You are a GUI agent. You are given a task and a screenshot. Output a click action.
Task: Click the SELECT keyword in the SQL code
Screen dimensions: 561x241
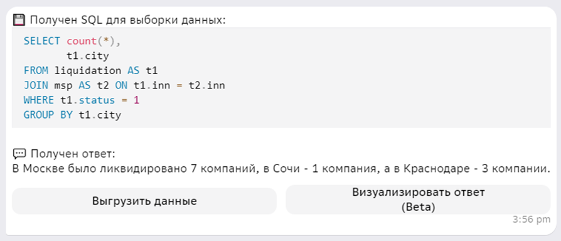(x=42, y=41)
